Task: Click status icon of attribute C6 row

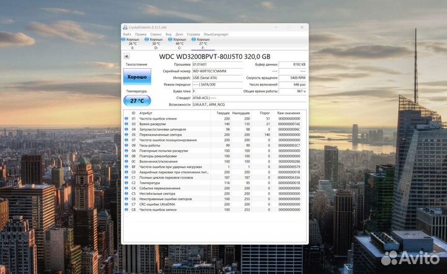Action: point(126,199)
